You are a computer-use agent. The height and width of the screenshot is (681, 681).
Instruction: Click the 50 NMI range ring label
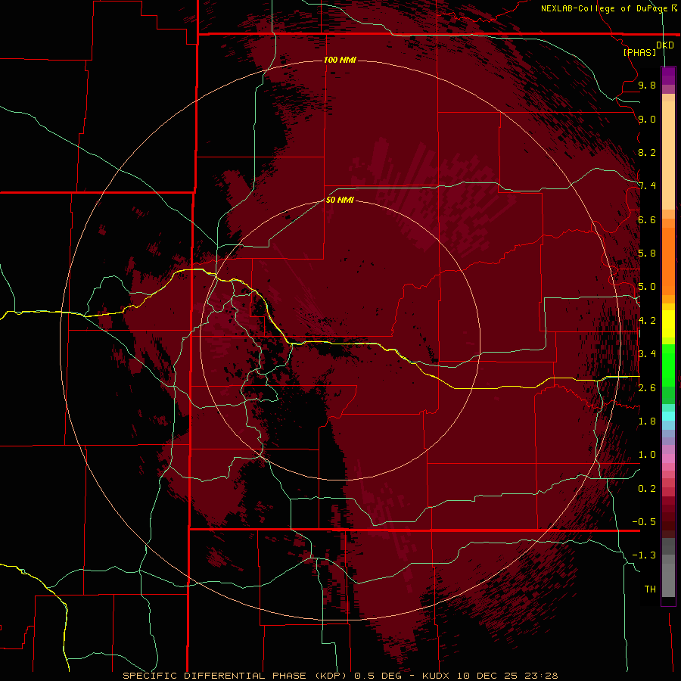(x=340, y=200)
